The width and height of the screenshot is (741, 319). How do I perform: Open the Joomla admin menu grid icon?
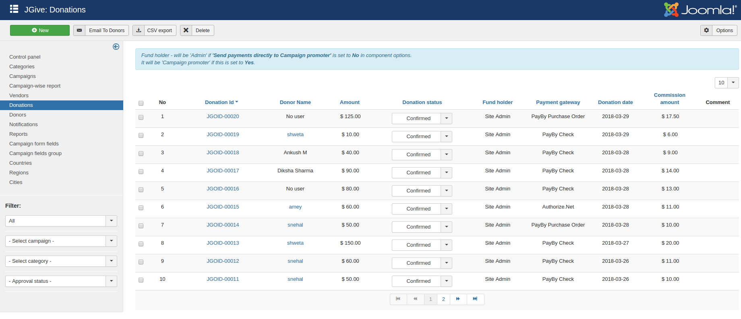[14, 9]
